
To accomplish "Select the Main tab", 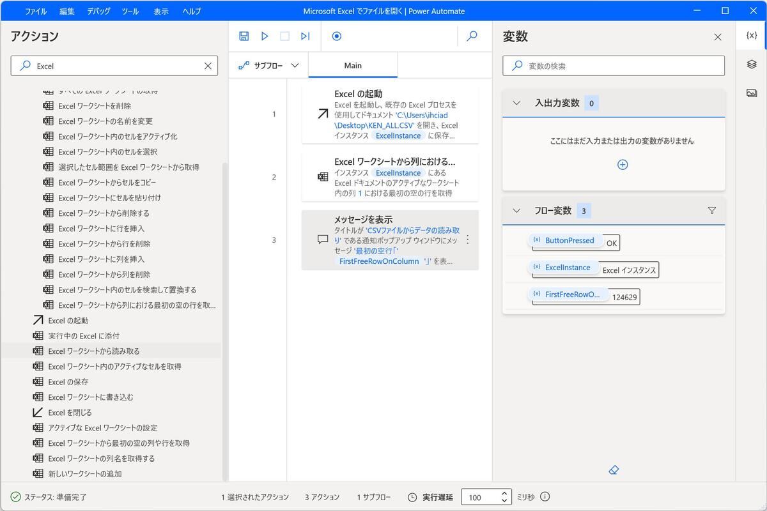I will click(353, 65).
